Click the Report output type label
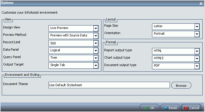The height and width of the screenshot is (112, 205). tap(118, 50)
